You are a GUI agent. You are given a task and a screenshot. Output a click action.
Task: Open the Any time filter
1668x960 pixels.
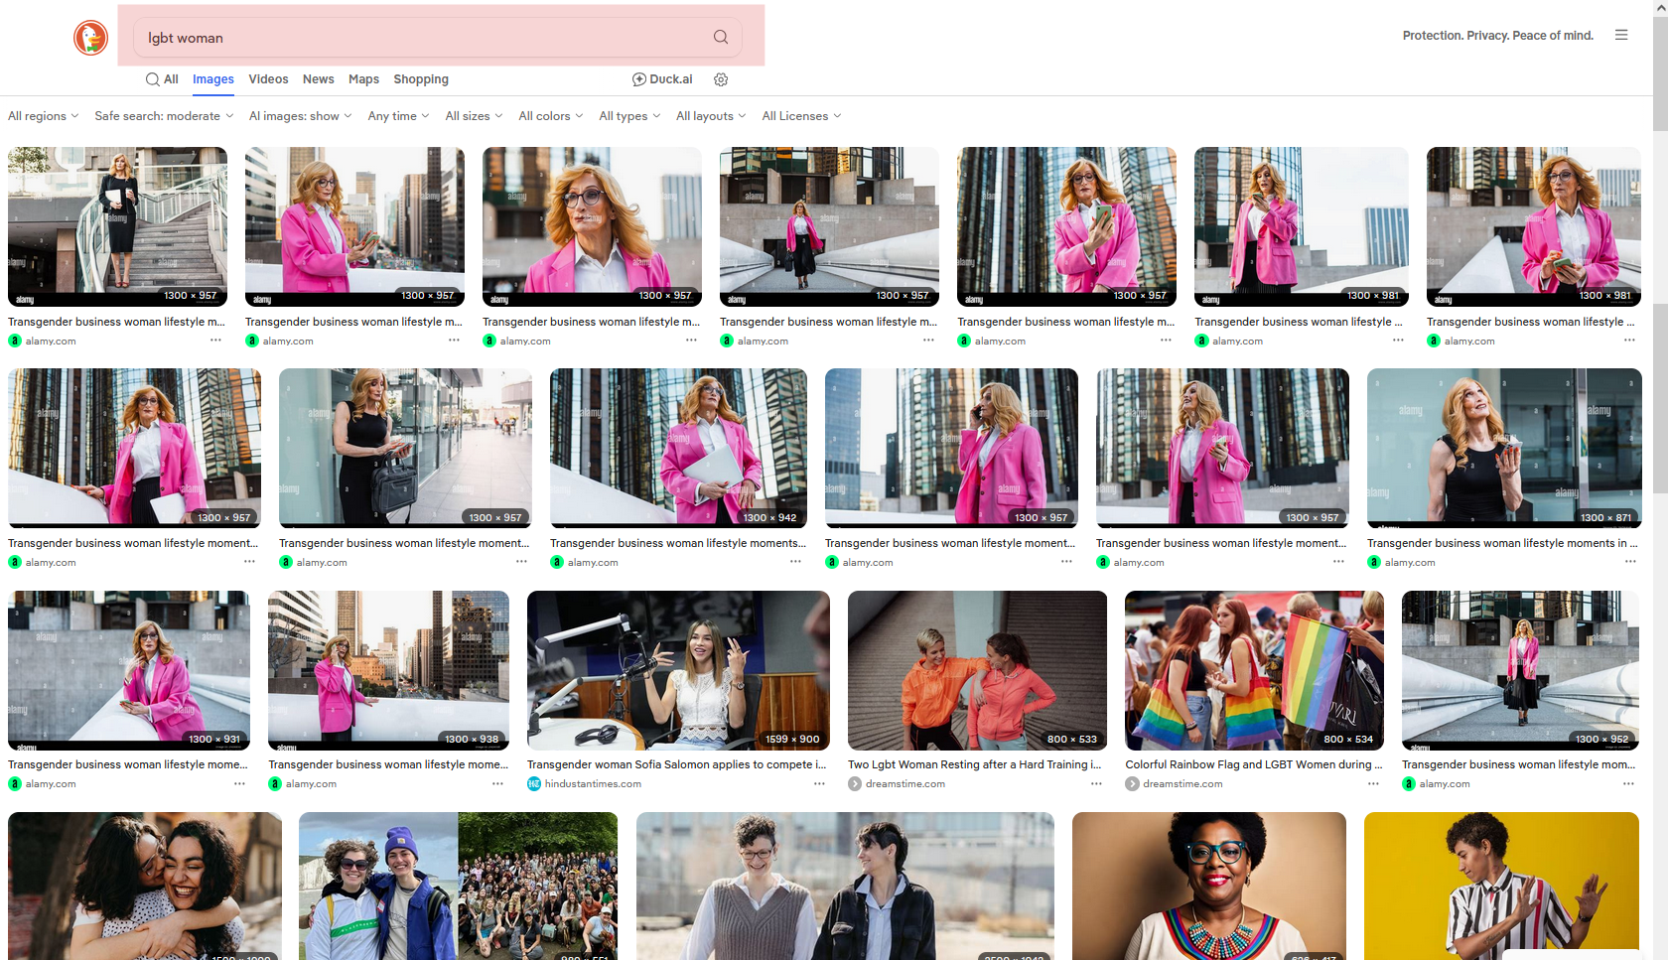(398, 116)
